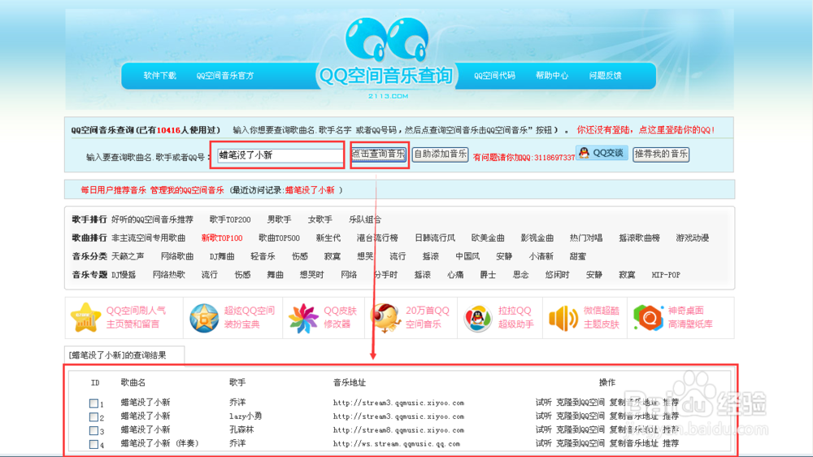Click the 自助添加音乐 button
Image resolution: width=813 pixels, height=457 pixels.
pyautogui.click(x=440, y=154)
